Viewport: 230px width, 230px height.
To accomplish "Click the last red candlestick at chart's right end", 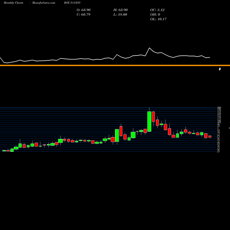I will pos(210,137).
